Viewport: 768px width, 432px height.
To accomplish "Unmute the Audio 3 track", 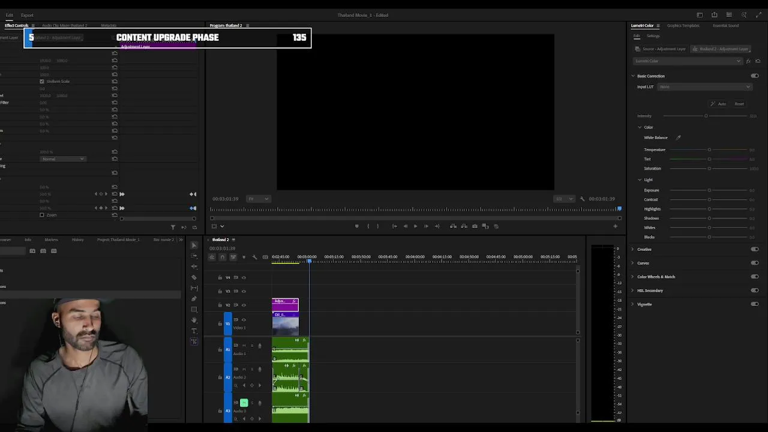I will pyautogui.click(x=244, y=403).
